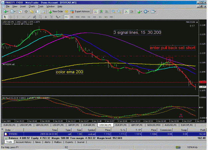Toggle the Data Window crosshair-target icon

tap(26, 12)
